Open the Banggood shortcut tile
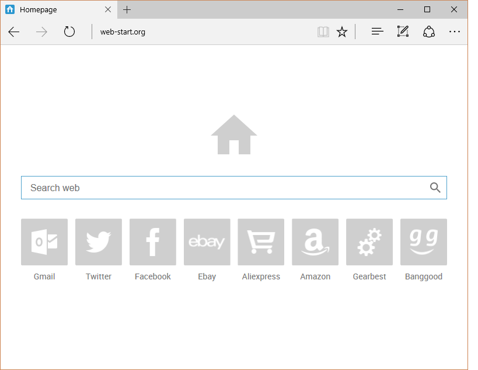Viewport: 478px width, 370px height. [424, 242]
